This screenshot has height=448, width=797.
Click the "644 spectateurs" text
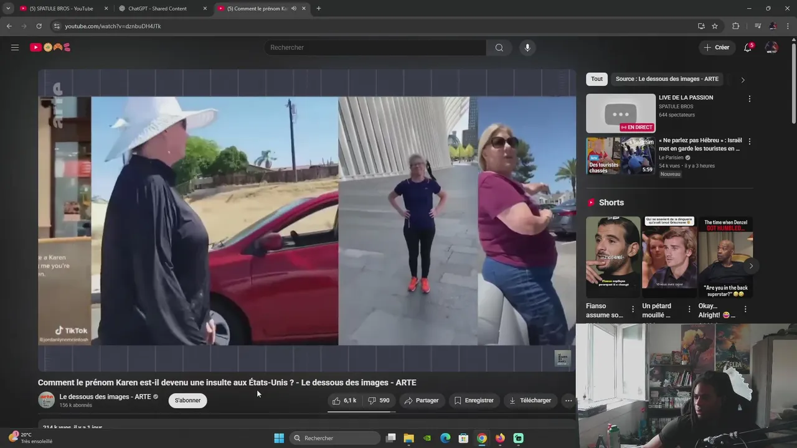coord(677,115)
